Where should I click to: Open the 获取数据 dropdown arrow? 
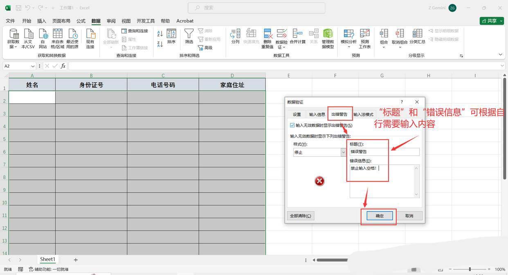click(x=15, y=47)
